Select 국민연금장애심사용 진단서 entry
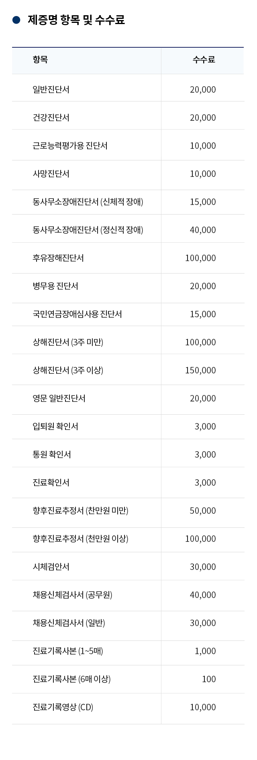 tap(77, 314)
